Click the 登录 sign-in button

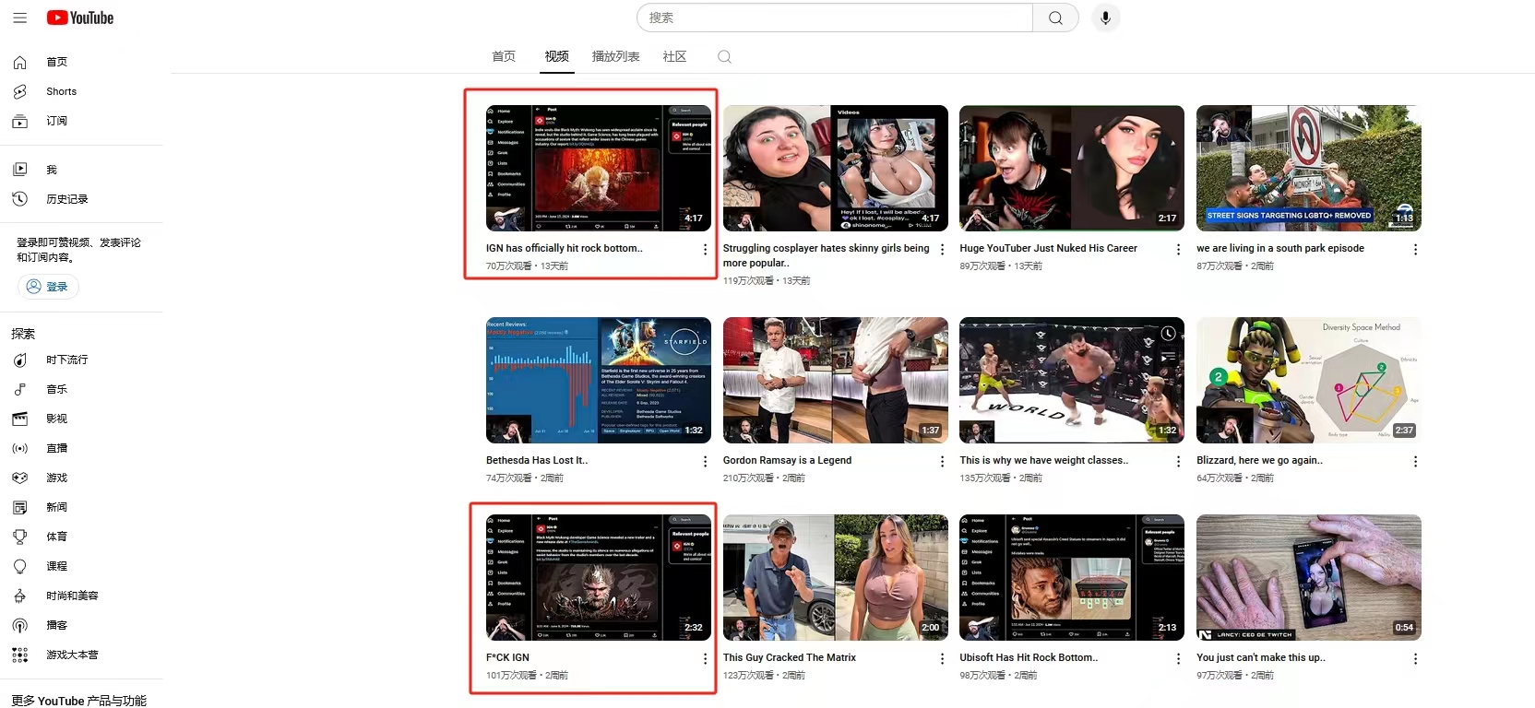coord(48,287)
